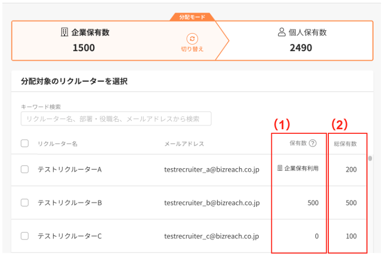Focus the キーワード検索 input field
This screenshot has width=383, height=257.
pos(116,119)
